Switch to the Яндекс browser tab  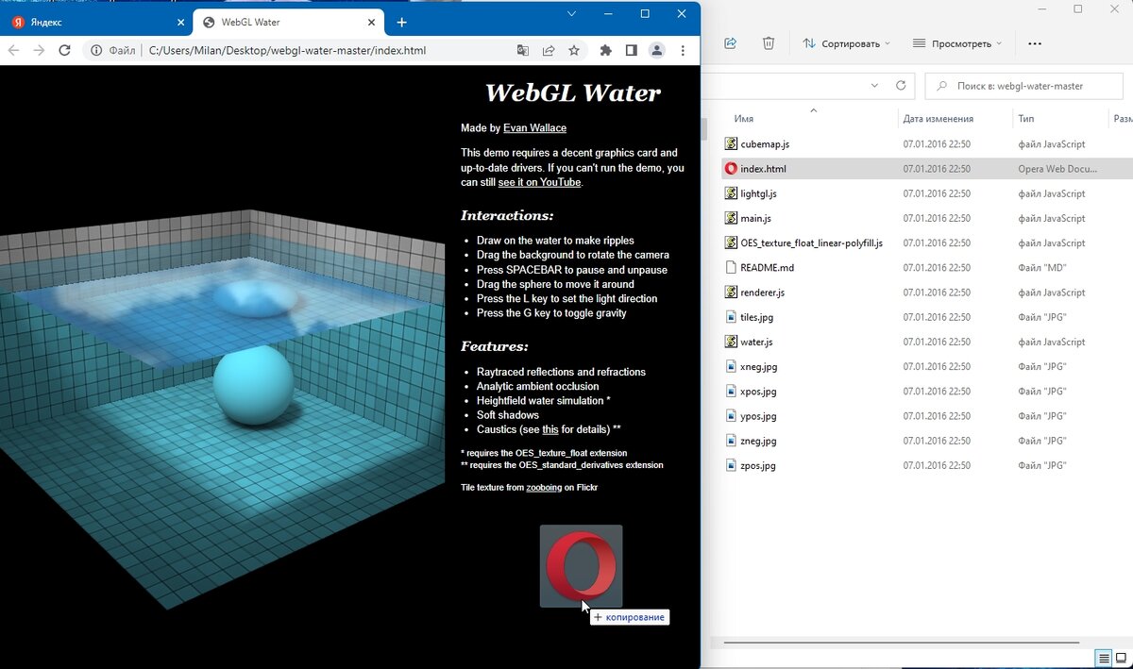(94, 21)
